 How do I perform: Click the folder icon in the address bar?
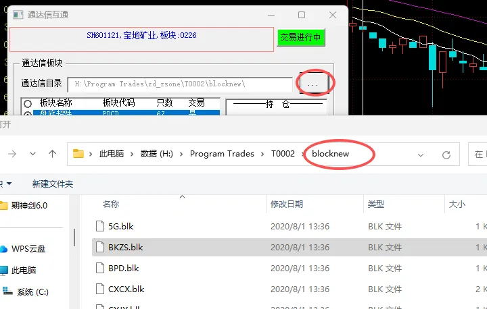coord(78,153)
